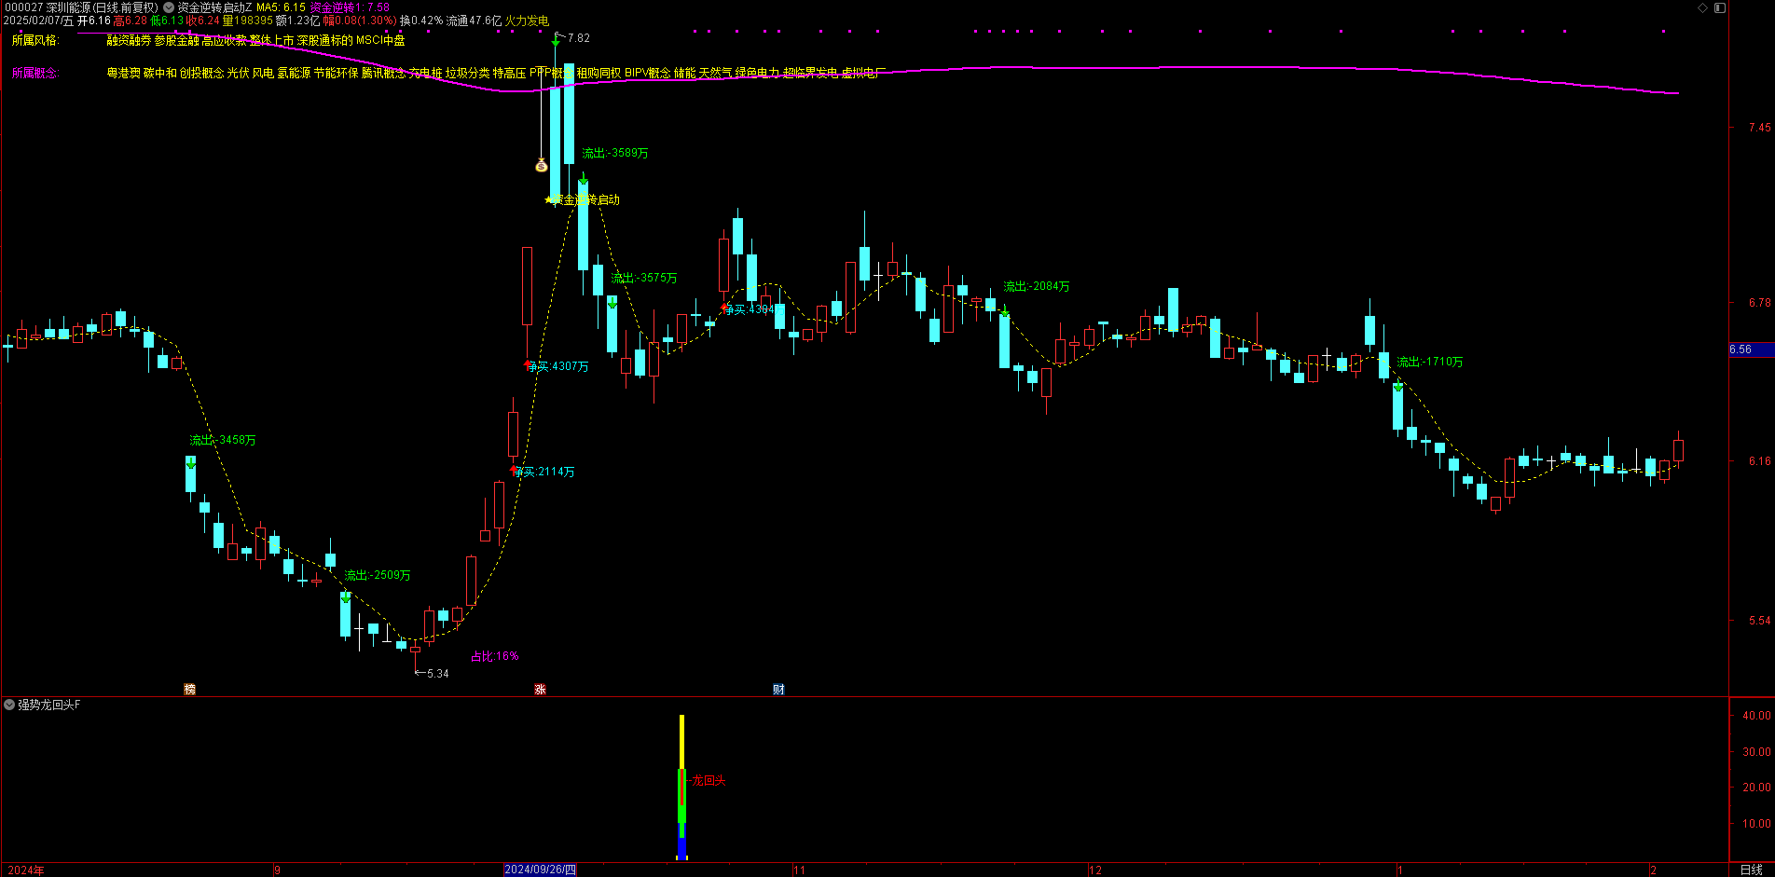Click the 龙回头 signal label
Screen dimensions: 1775x877
(x=709, y=780)
